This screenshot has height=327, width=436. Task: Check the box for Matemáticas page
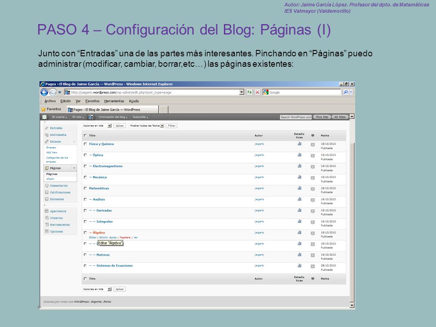coord(85,188)
